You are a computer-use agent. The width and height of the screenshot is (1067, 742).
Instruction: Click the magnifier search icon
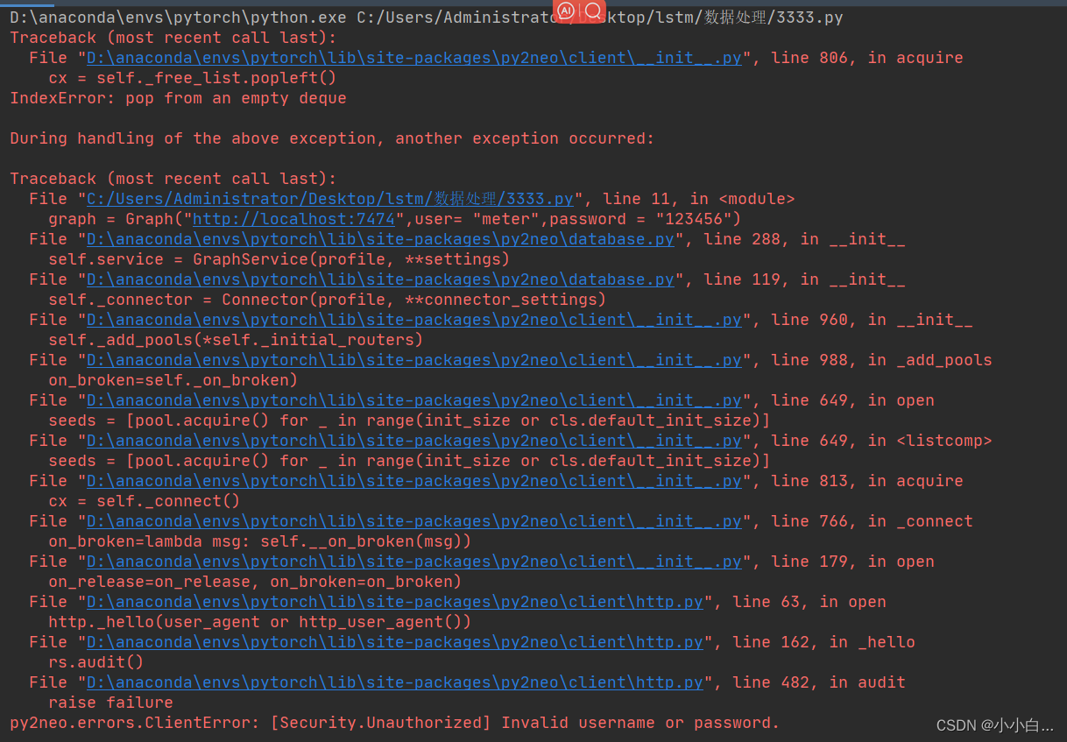tap(592, 11)
